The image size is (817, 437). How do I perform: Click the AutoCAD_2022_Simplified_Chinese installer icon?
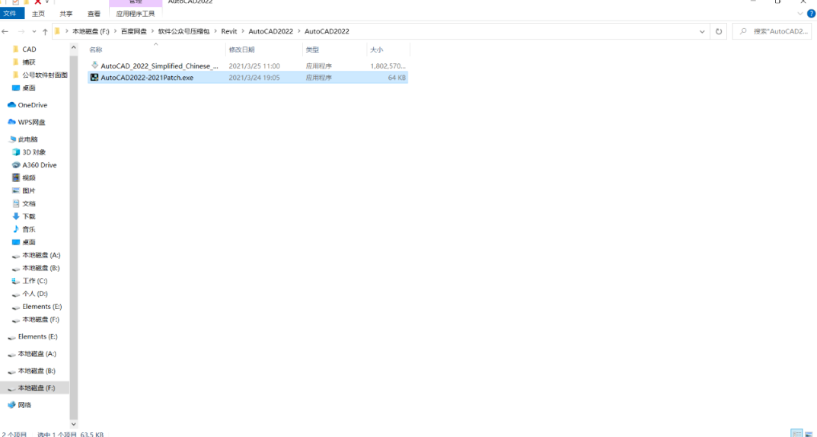pos(94,65)
